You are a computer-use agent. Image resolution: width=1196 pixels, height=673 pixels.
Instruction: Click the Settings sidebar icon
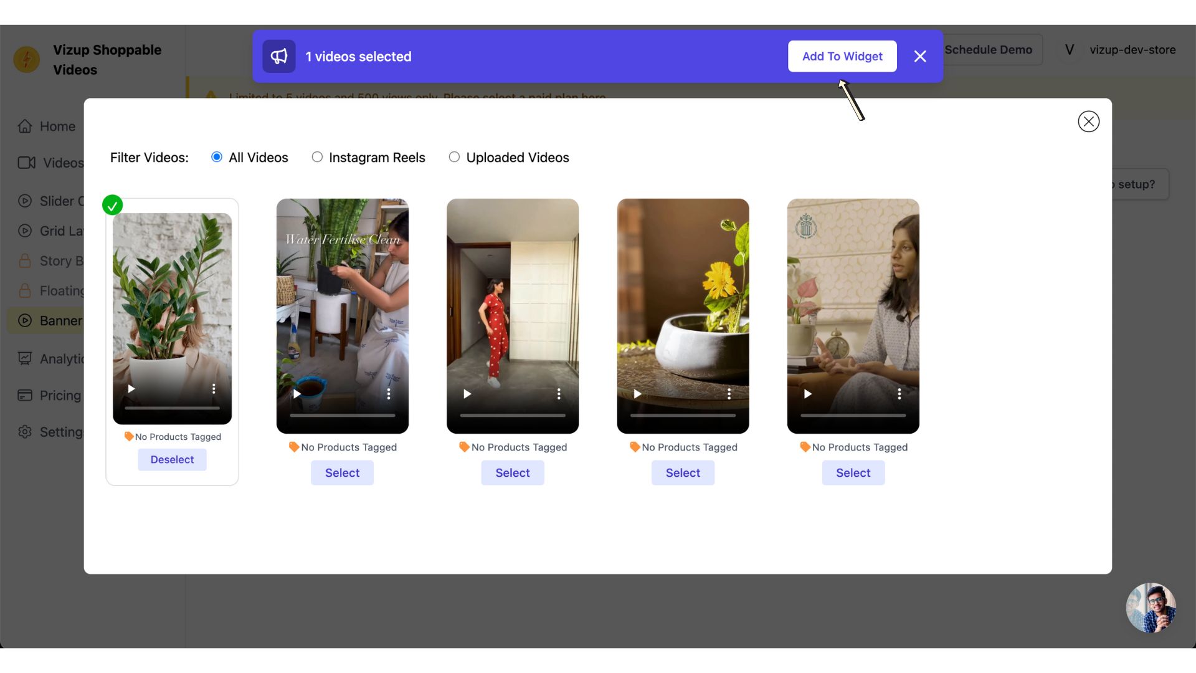pos(25,431)
